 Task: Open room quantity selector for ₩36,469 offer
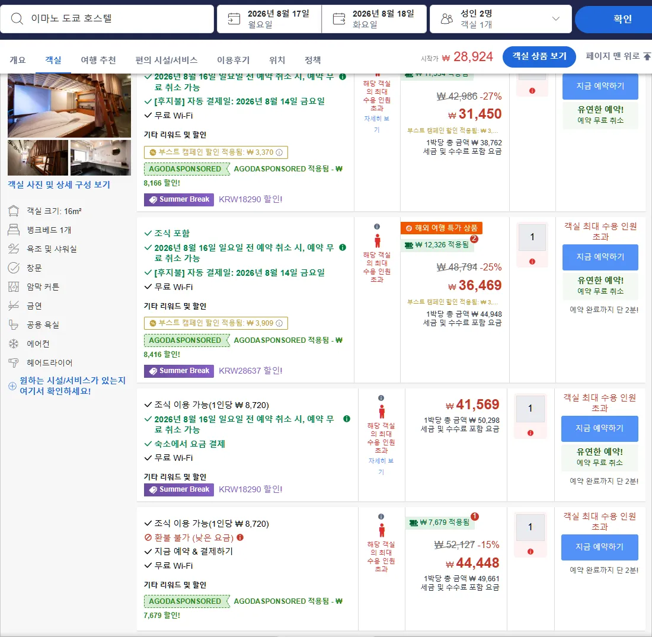click(x=532, y=237)
